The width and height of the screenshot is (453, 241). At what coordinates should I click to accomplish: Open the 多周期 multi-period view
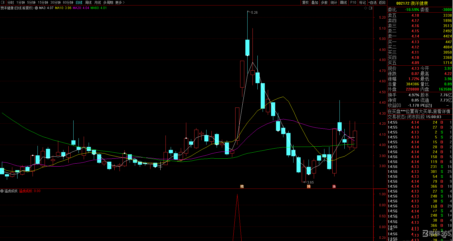[108, 2]
